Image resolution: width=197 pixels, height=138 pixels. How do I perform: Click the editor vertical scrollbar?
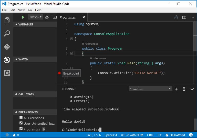coord(195,36)
